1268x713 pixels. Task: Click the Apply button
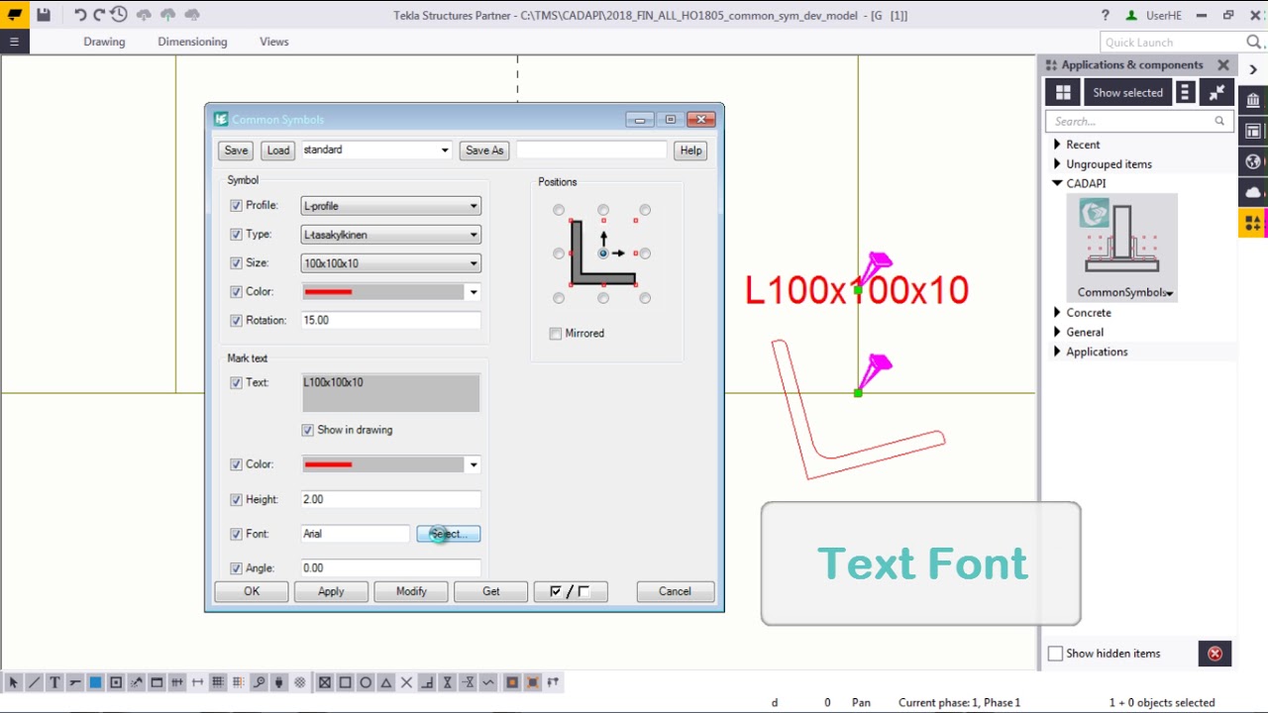click(x=331, y=591)
